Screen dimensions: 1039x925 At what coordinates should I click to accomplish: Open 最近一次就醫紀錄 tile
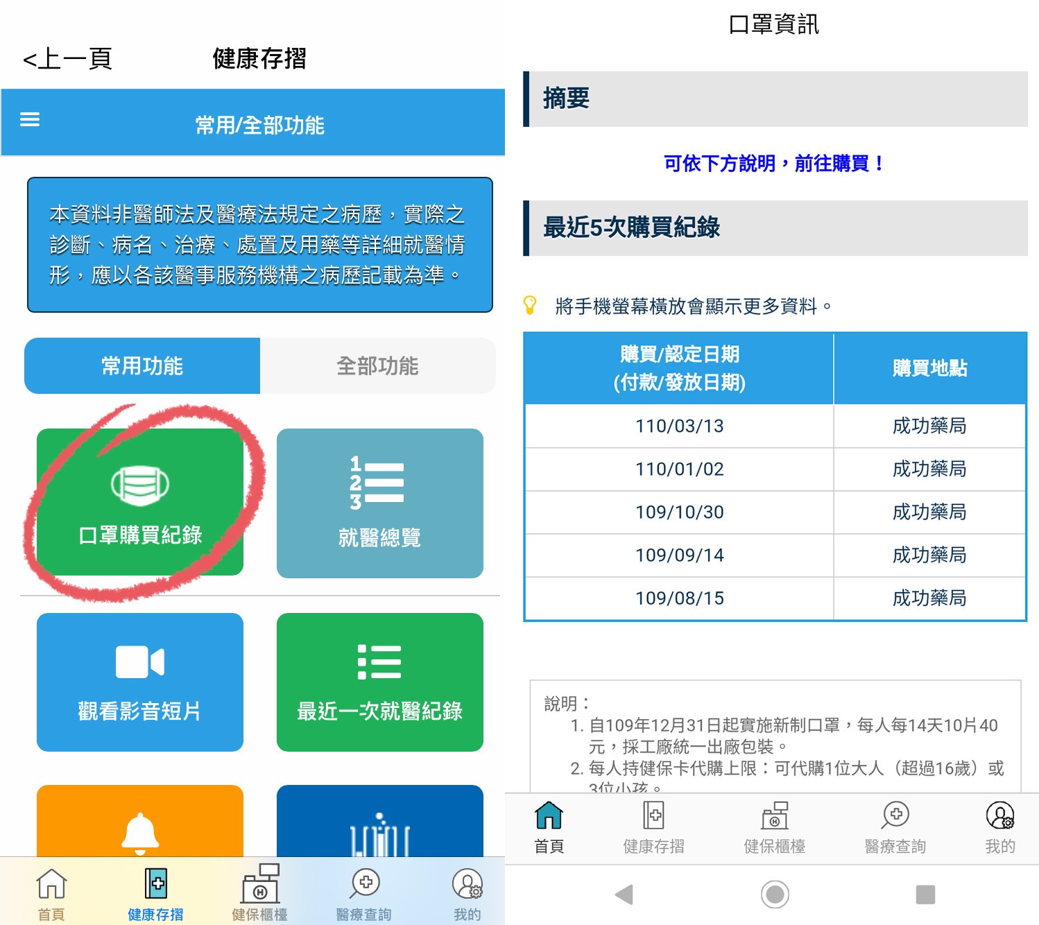[x=379, y=682]
